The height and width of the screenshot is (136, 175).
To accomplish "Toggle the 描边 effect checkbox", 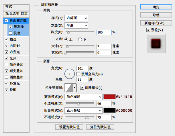I will click(7, 40).
